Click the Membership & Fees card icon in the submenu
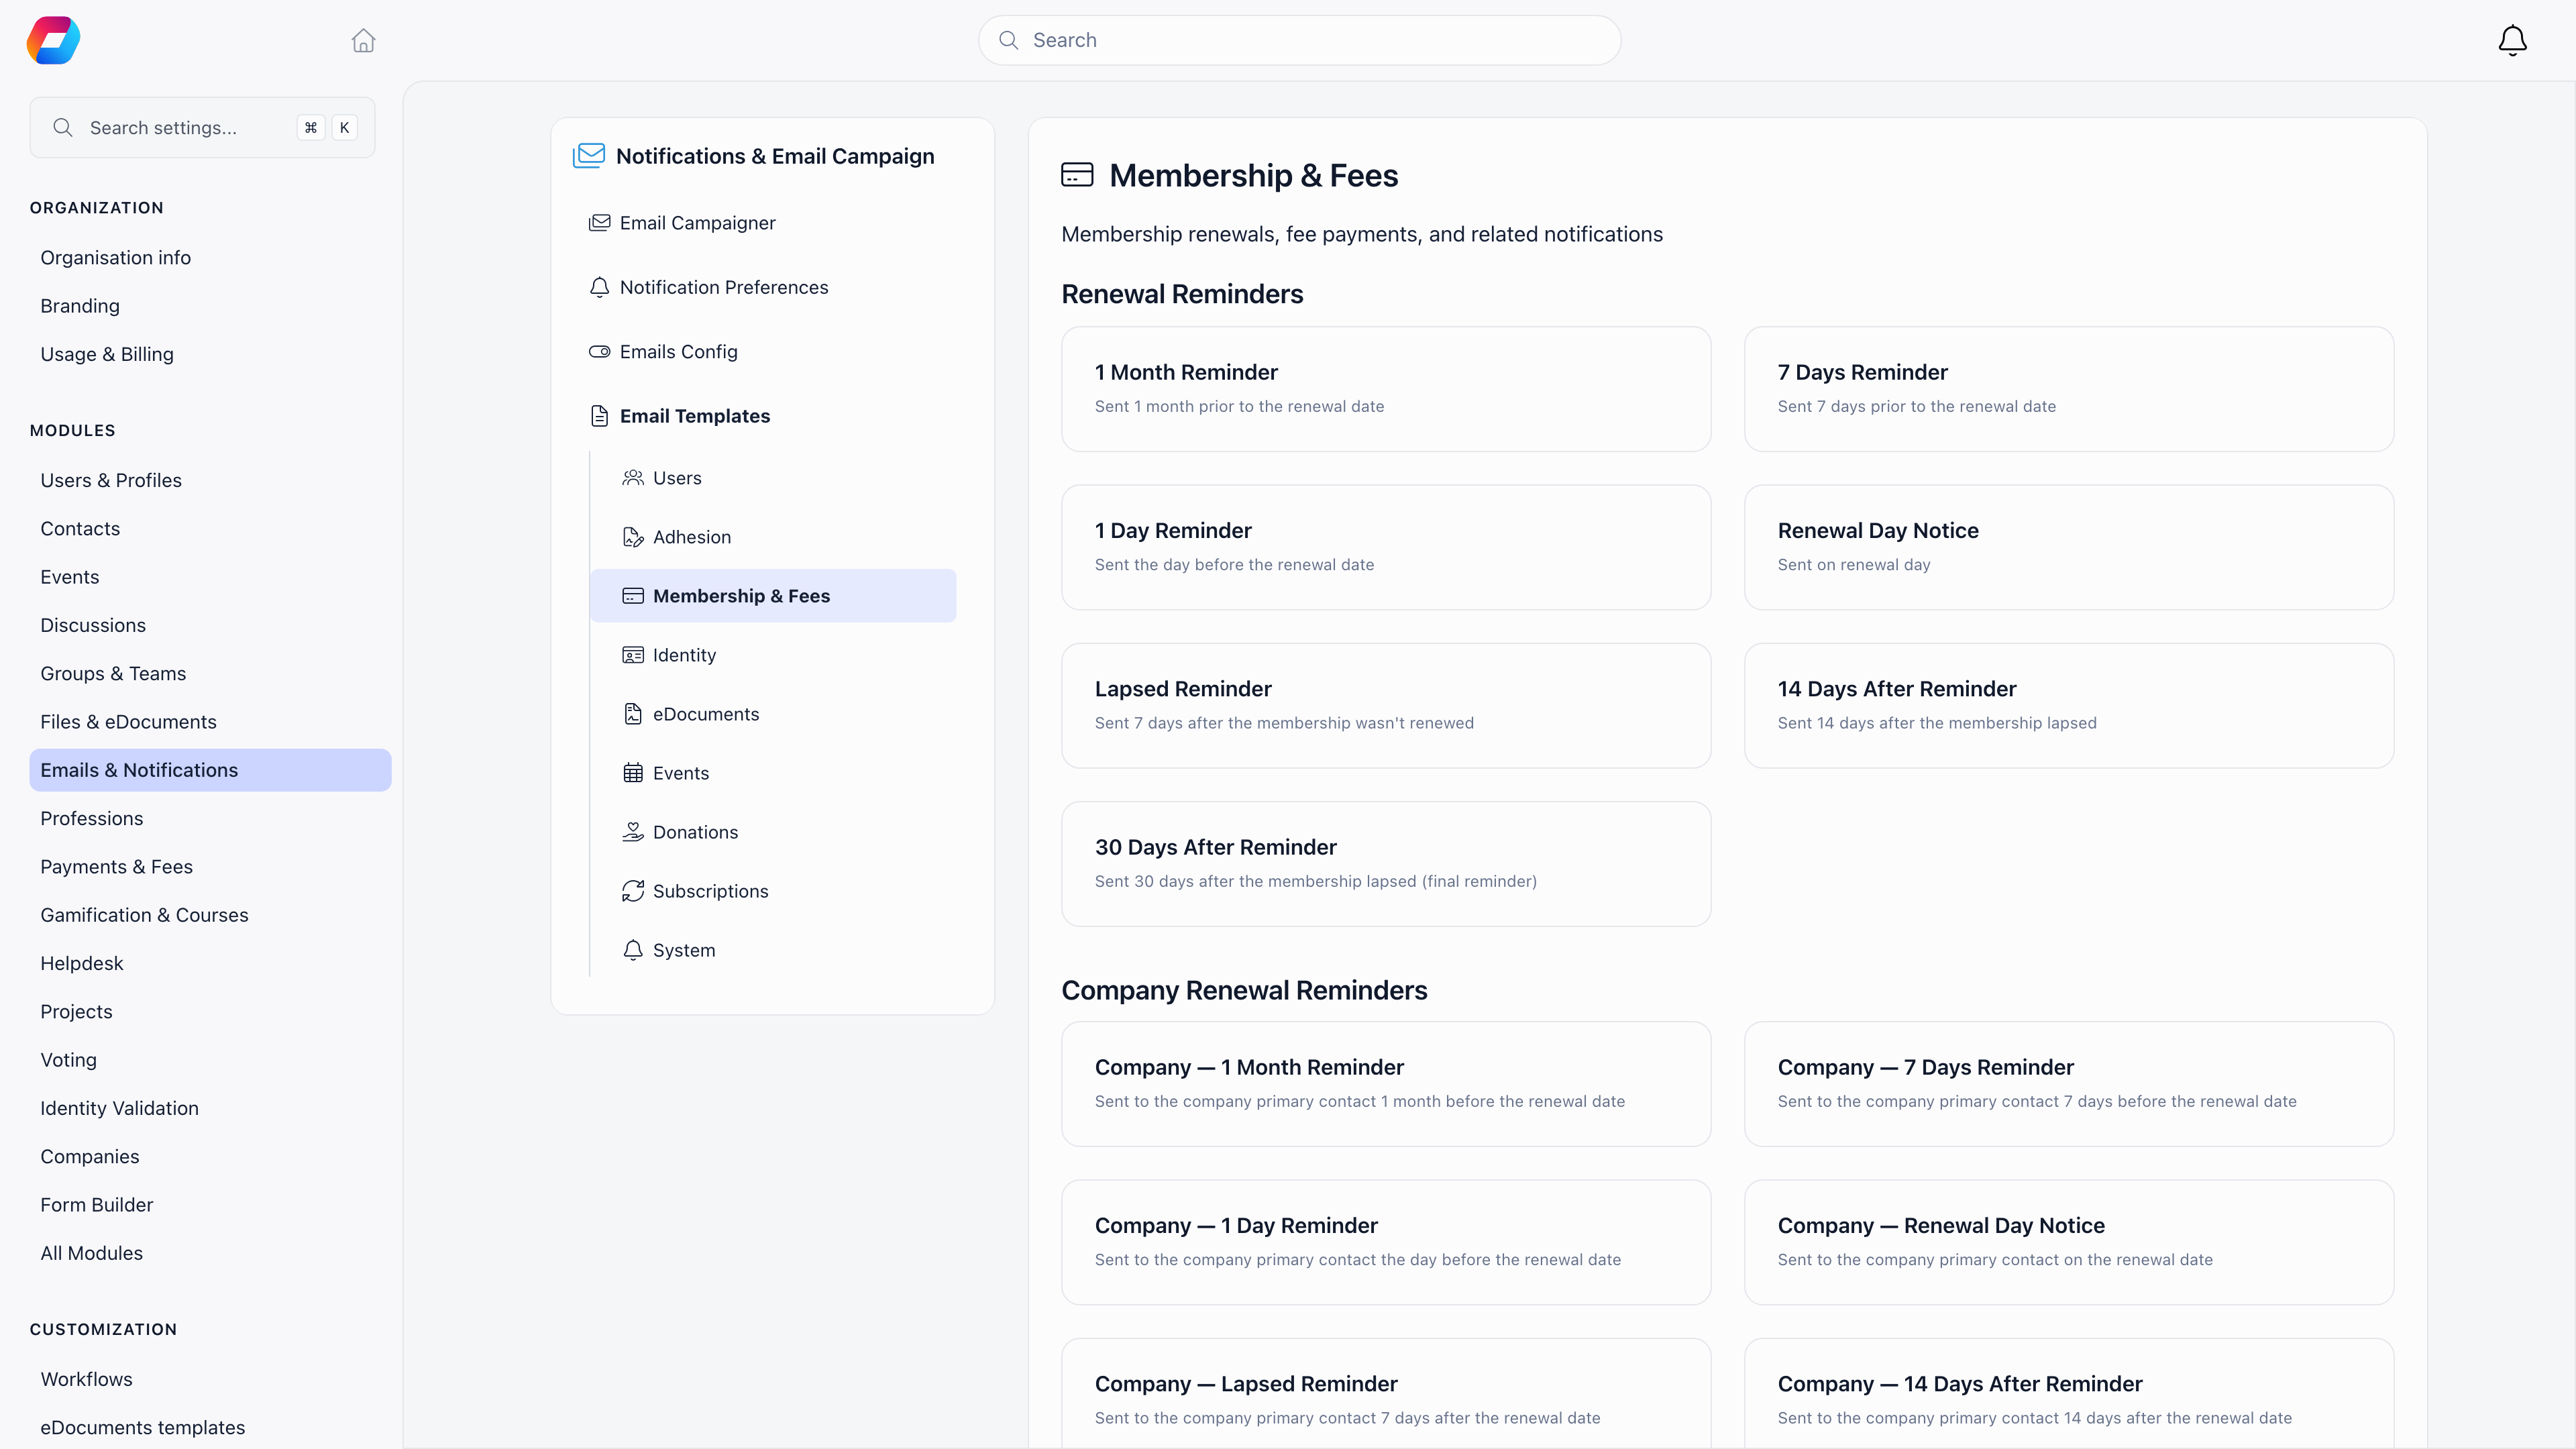The image size is (2576, 1449). [632, 596]
